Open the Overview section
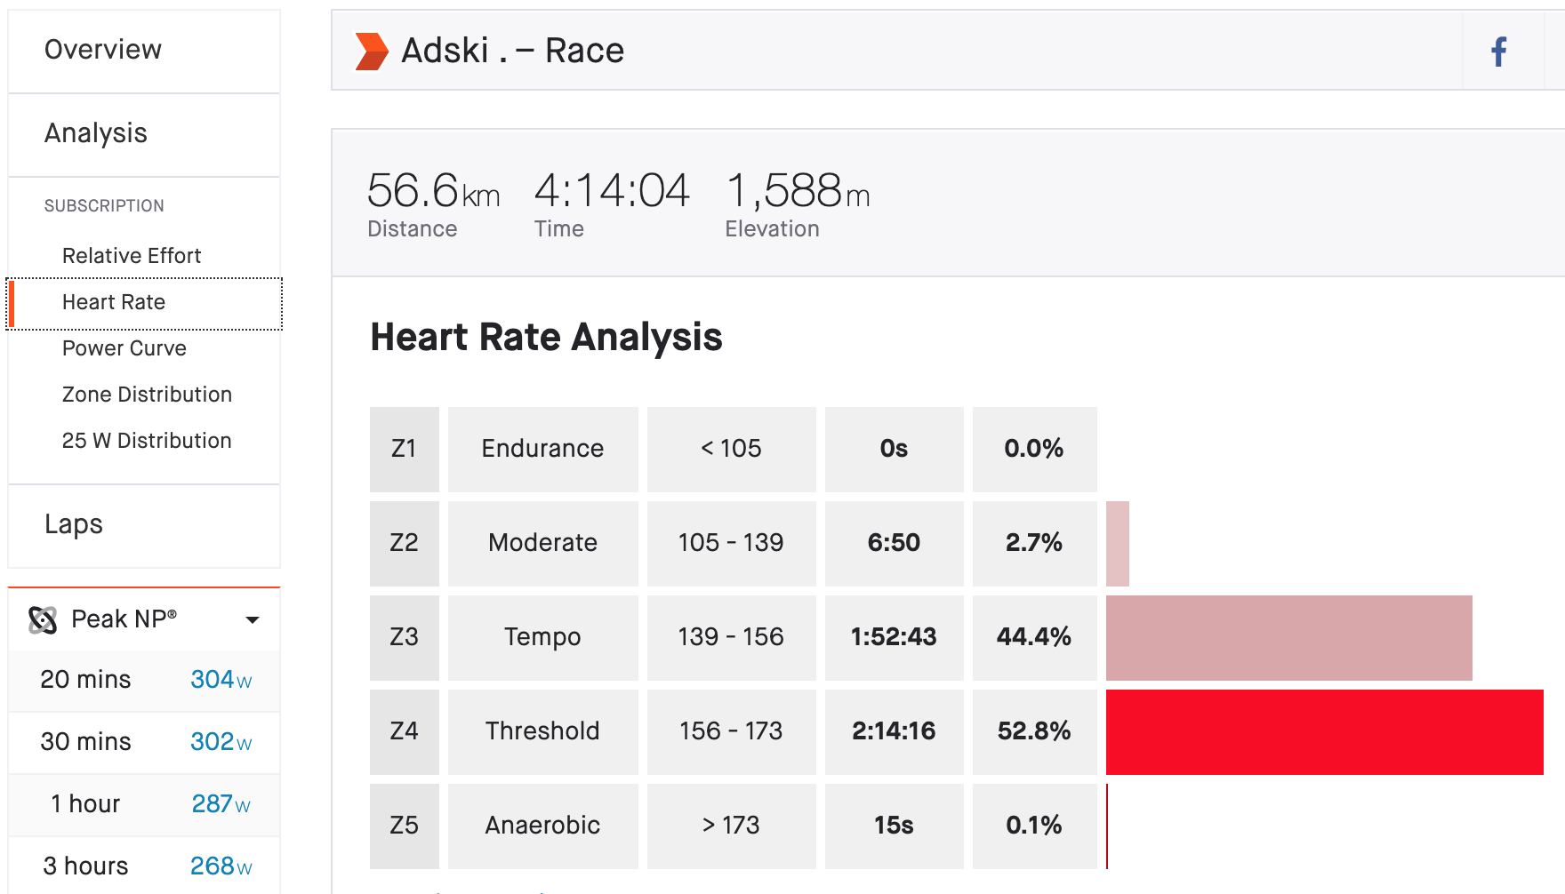1565x894 pixels. tap(103, 50)
